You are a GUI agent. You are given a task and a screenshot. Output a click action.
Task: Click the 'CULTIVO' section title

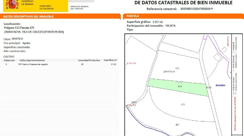[x=9, y=57]
